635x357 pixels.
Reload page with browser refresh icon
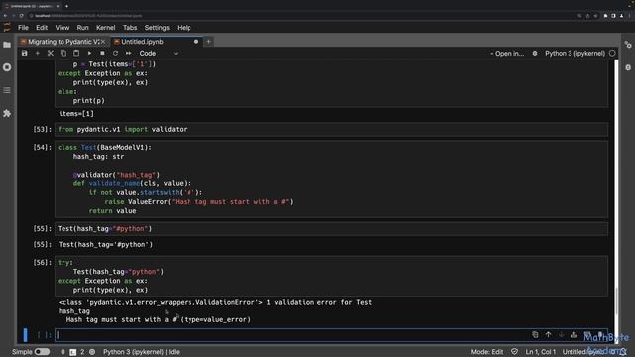(x=22, y=16)
